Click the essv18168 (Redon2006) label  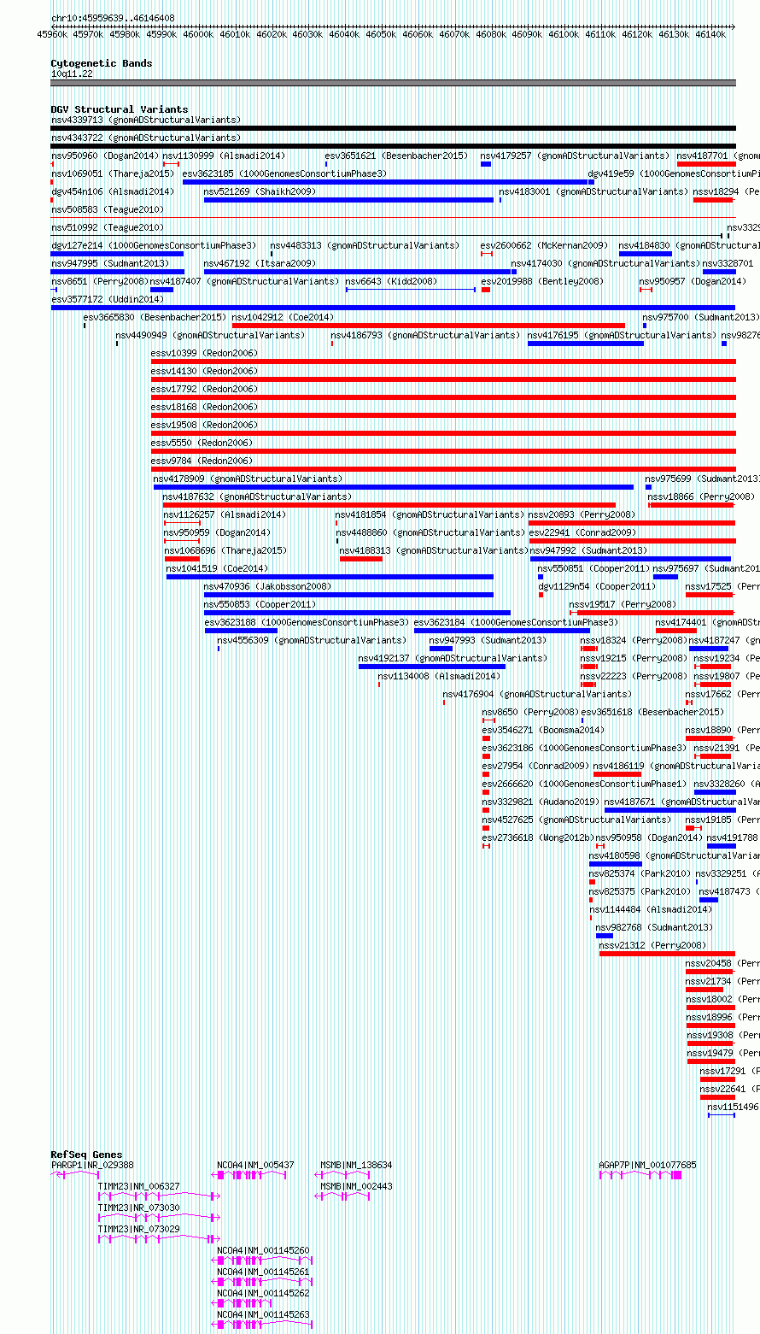[x=204, y=407]
